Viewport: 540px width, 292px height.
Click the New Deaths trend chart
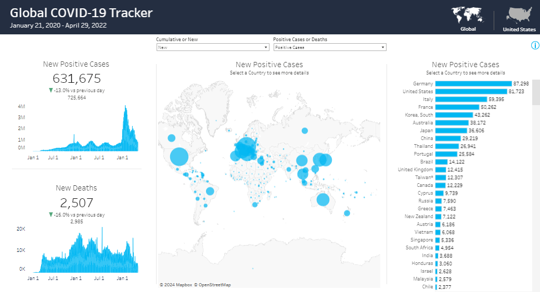pyautogui.click(x=85, y=250)
